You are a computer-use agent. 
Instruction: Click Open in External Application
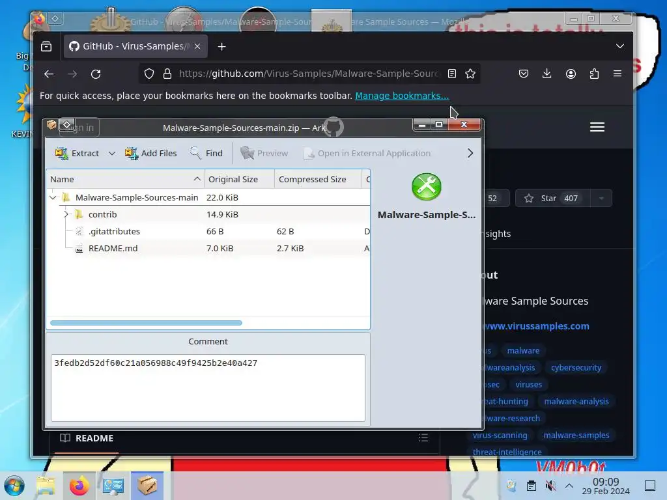click(x=367, y=153)
